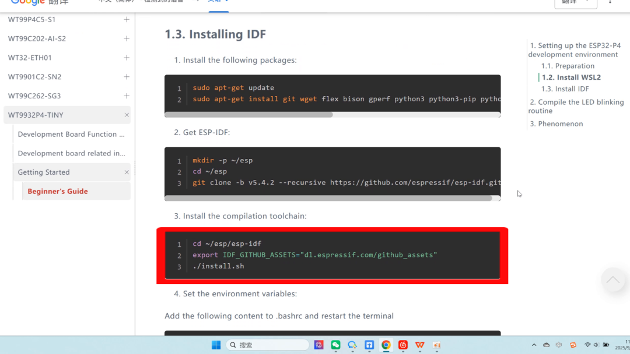Collapse Getting Started with its X icon
Image resolution: width=630 pixels, height=354 pixels.
click(x=127, y=172)
